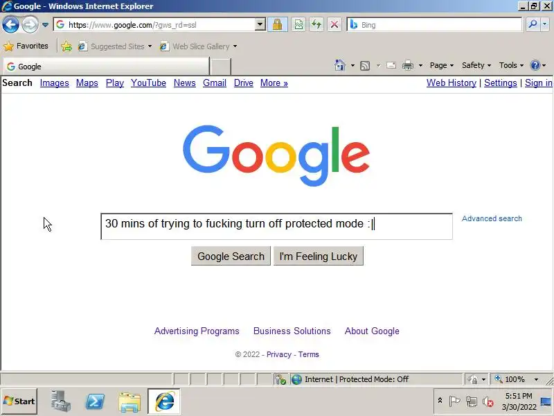Open the Windows Start button
The height and width of the screenshot is (416, 554).
[x=19, y=401]
